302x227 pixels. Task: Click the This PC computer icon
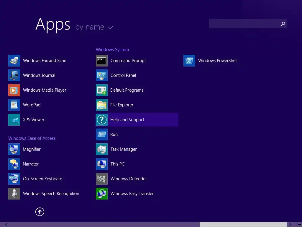tap(102, 164)
